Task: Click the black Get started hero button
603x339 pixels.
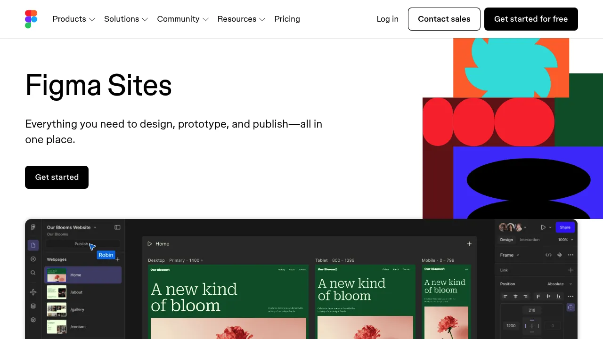Action: coord(57,177)
